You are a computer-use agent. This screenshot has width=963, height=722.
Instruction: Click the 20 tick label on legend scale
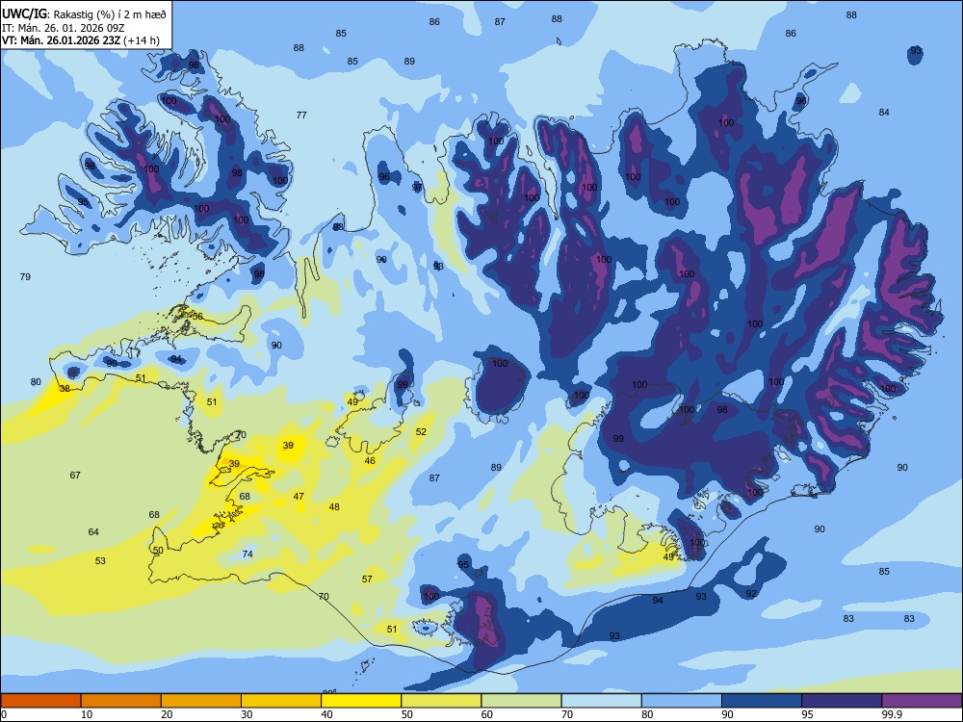[167, 714]
